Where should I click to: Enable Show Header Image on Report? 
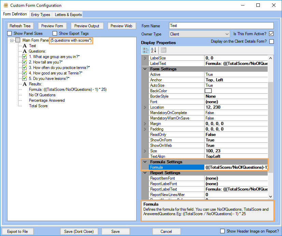click(x=222, y=231)
